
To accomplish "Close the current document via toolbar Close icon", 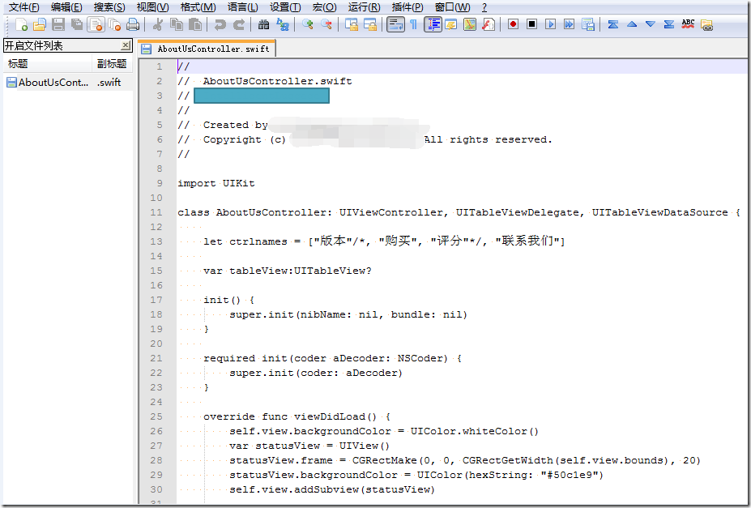I will click(96, 24).
